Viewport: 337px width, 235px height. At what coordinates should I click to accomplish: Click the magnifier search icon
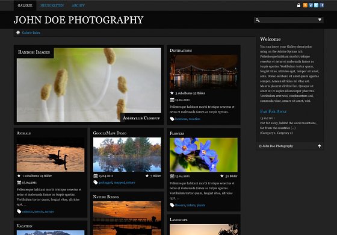(x=258, y=20)
